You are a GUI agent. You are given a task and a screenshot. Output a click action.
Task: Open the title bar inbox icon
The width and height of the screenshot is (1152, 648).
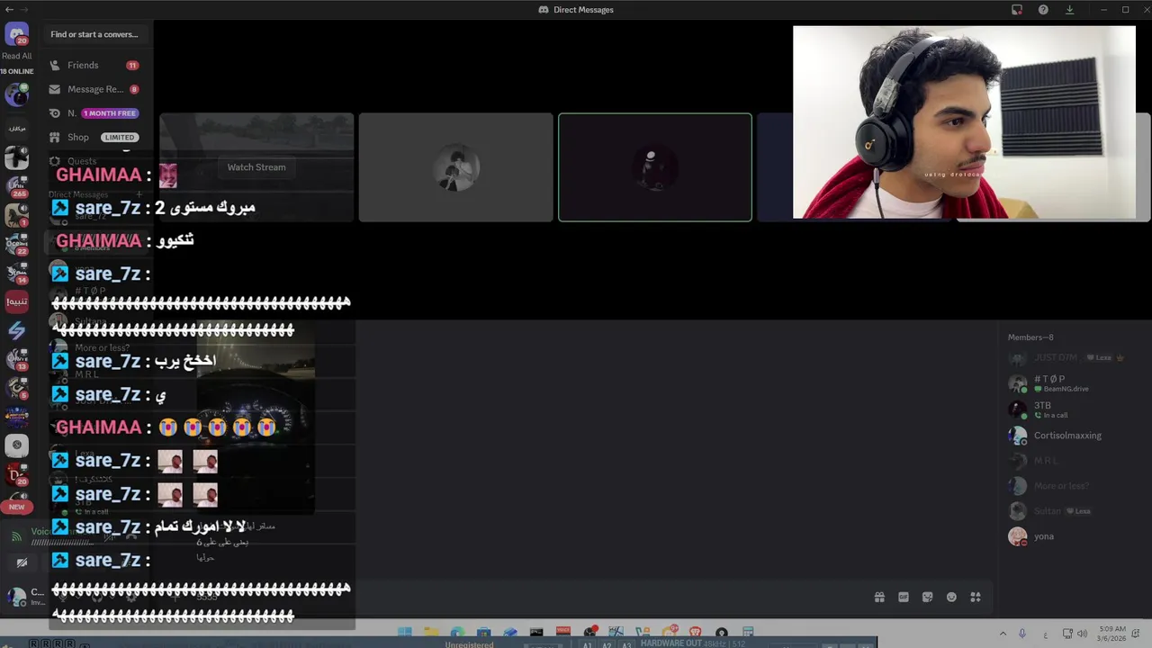[x=1017, y=10]
